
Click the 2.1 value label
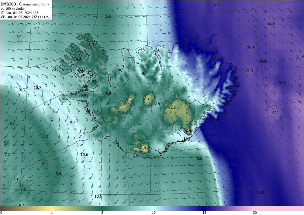coord(129,99)
